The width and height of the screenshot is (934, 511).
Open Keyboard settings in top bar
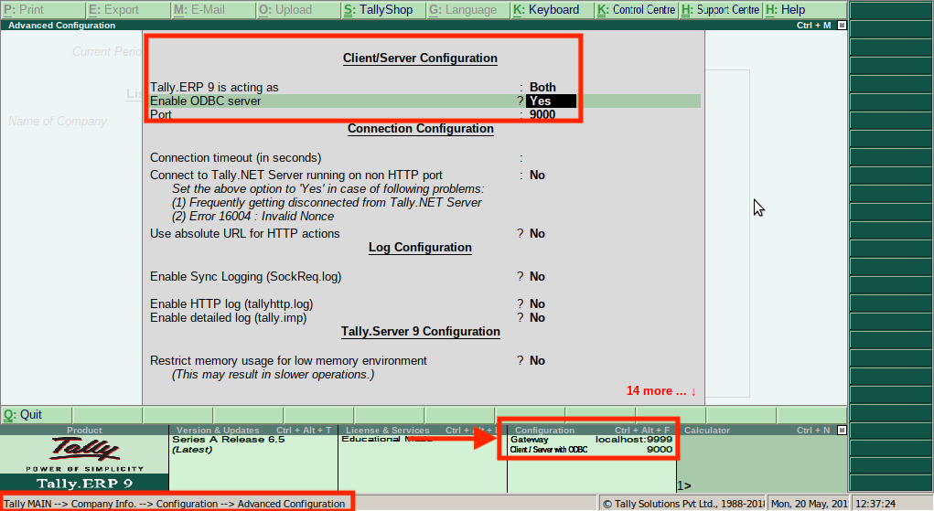[x=553, y=9]
